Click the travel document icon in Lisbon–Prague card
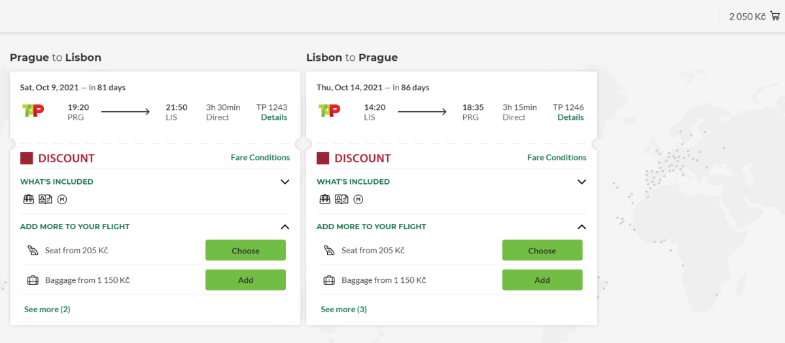The width and height of the screenshot is (785, 343). (341, 200)
